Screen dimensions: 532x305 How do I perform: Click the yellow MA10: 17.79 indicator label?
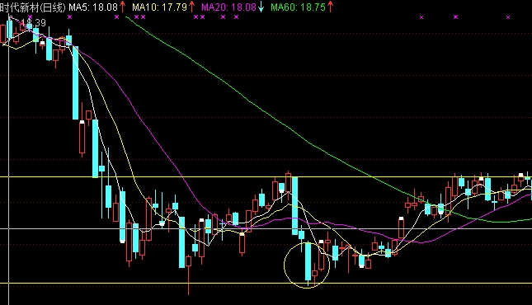point(159,7)
